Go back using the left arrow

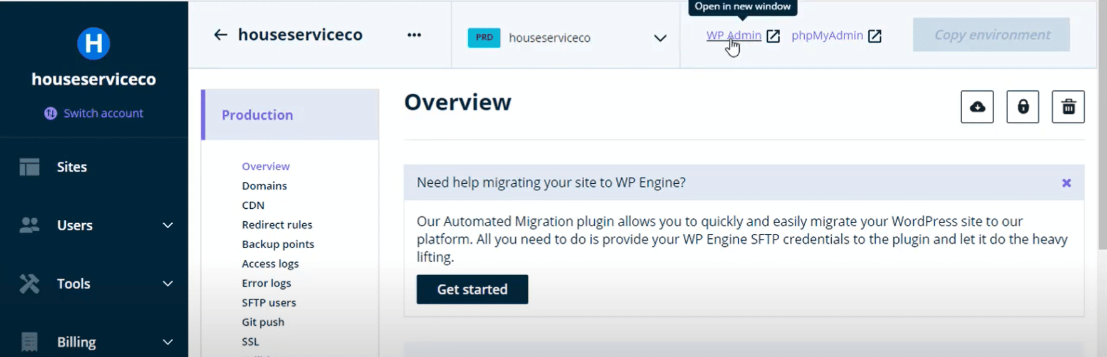click(x=220, y=34)
